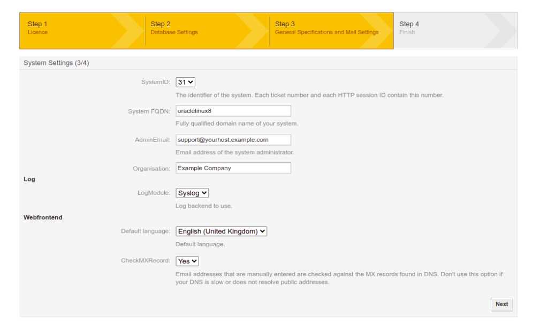This screenshot has width=548, height=325.
Task: Click the Default language label
Action: (x=146, y=231)
